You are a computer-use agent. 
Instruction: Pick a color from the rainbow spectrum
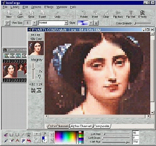click(x=65, y=137)
